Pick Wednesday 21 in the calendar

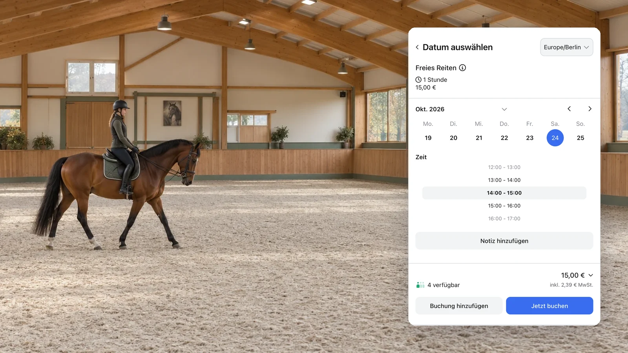point(479,138)
